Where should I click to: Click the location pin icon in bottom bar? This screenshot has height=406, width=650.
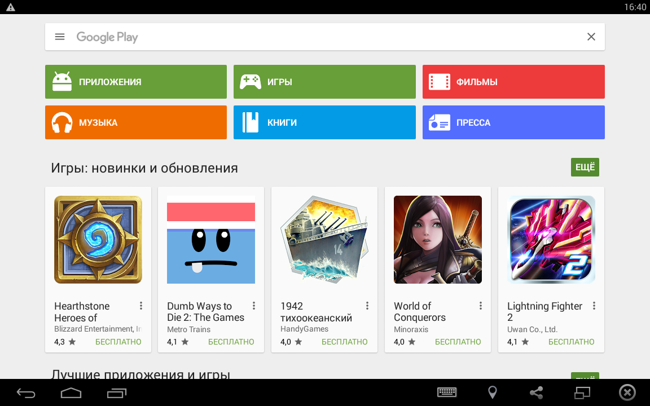point(493,392)
